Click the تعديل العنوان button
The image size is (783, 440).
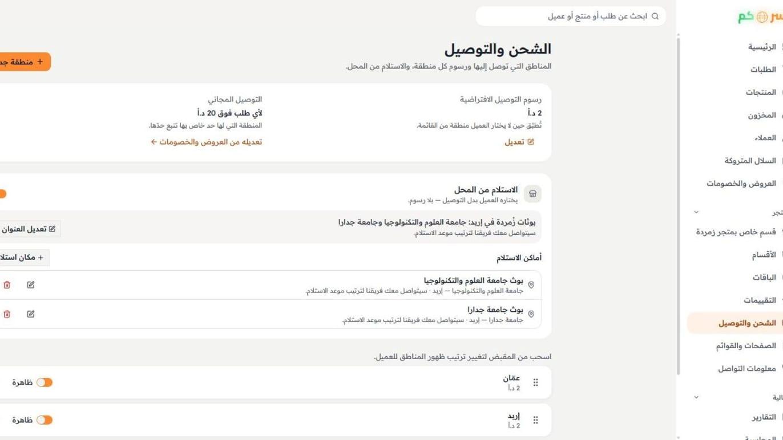pyautogui.click(x=30, y=229)
